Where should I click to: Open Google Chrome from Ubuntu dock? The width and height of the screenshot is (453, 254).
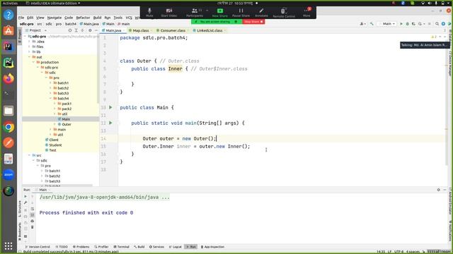tap(8, 127)
